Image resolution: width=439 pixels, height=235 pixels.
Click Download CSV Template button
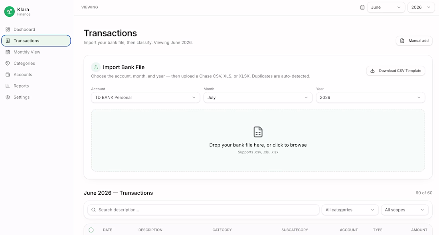(395, 71)
